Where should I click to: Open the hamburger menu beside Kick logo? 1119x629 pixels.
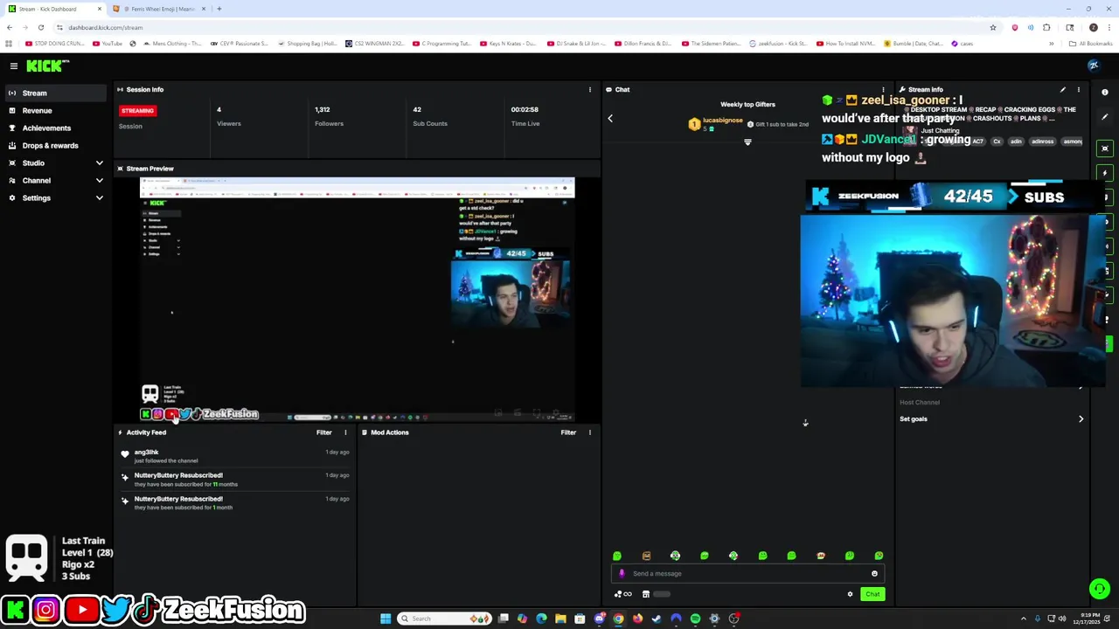[14, 66]
